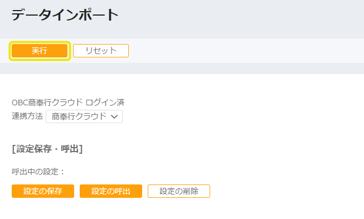
Task: Click the 呼出中の設定： label
Action: point(38,172)
